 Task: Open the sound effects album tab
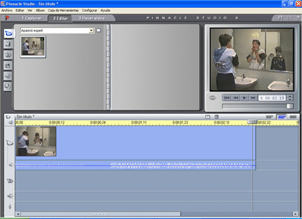tap(8, 76)
